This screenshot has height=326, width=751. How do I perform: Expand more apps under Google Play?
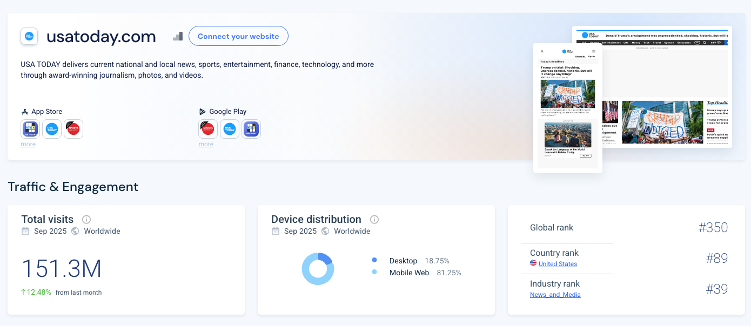tap(206, 145)
